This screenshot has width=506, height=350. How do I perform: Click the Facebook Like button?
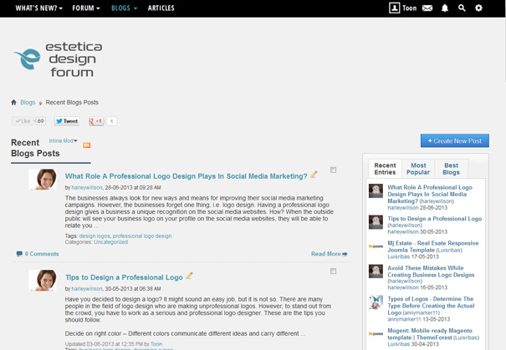(x=23, y=121)
